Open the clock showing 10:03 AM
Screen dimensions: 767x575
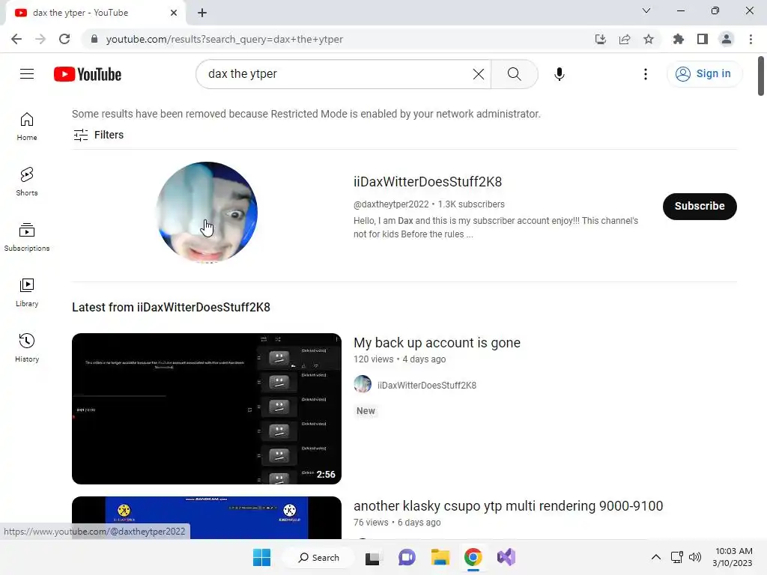[x=733, y=557]
